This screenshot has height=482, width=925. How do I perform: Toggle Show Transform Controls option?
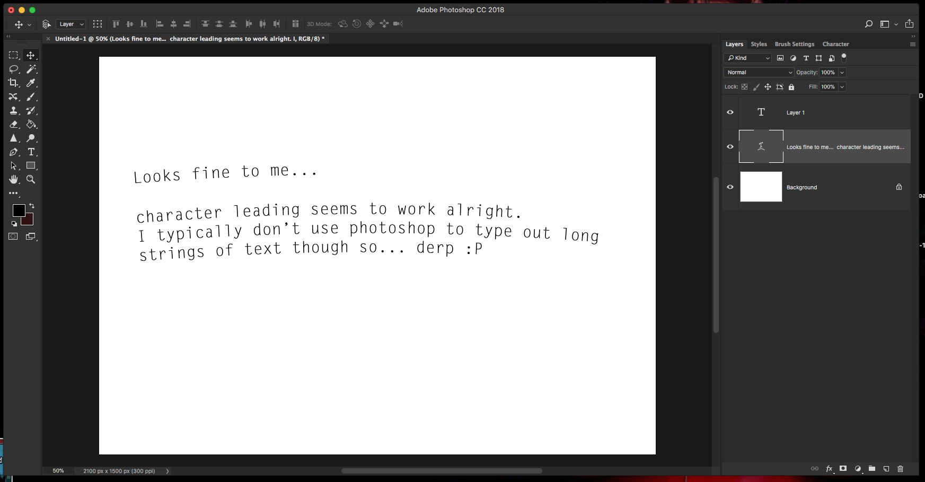coord(98,24)
